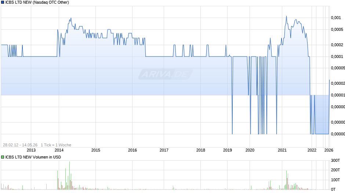Click the 2019 year label on the axis

pos(228,150)
